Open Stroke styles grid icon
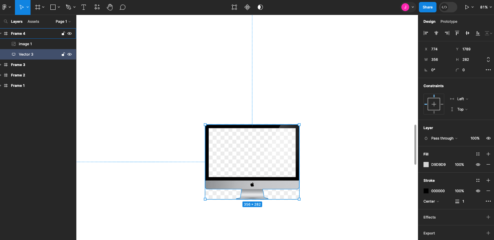This screenshot has height=240, width=494. point(478,180)
